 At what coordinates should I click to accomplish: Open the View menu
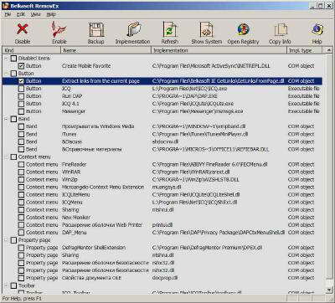pos(36,14)
